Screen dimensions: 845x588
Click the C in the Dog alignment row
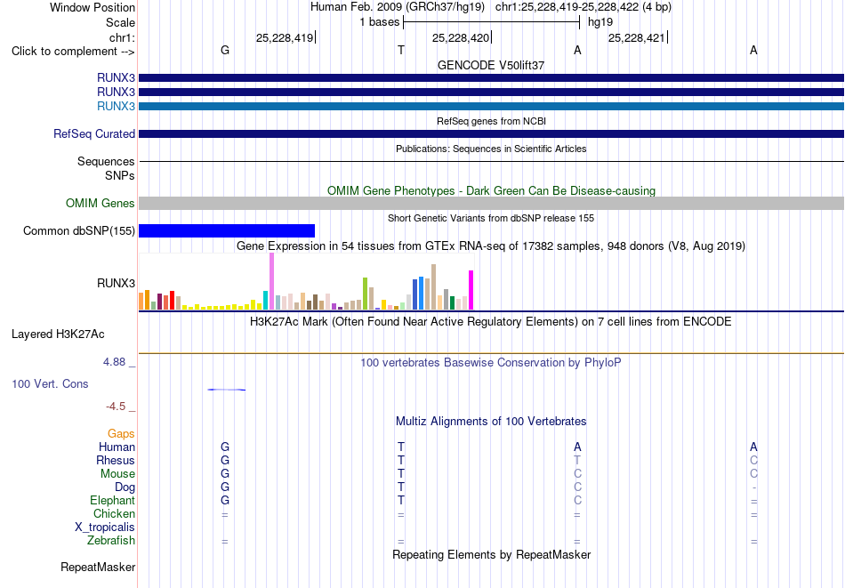click(x=577, y=487)
